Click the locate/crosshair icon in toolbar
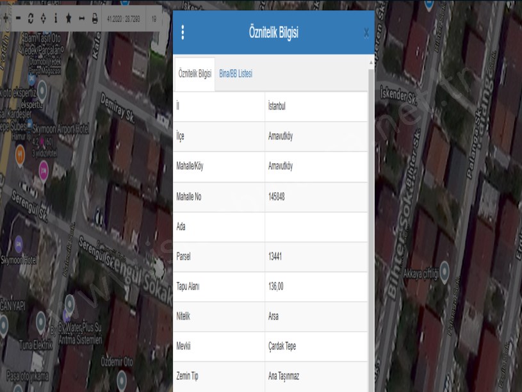The width and height of the screenshot is (522, 392). pos(43,19)
